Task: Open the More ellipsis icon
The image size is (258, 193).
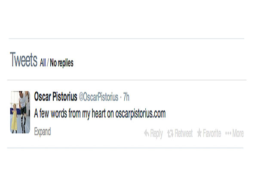Action: click(x=228, y=133)
